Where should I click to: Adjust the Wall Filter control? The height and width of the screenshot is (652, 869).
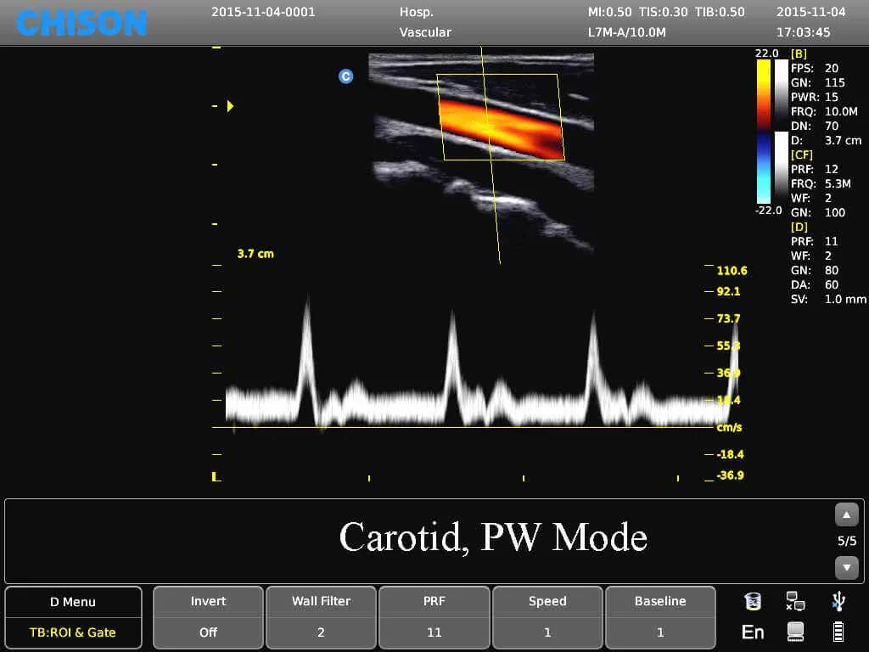321,617
